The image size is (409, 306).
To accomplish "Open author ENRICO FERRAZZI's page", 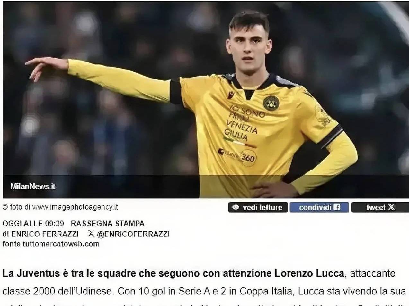I will coord(45,234).
